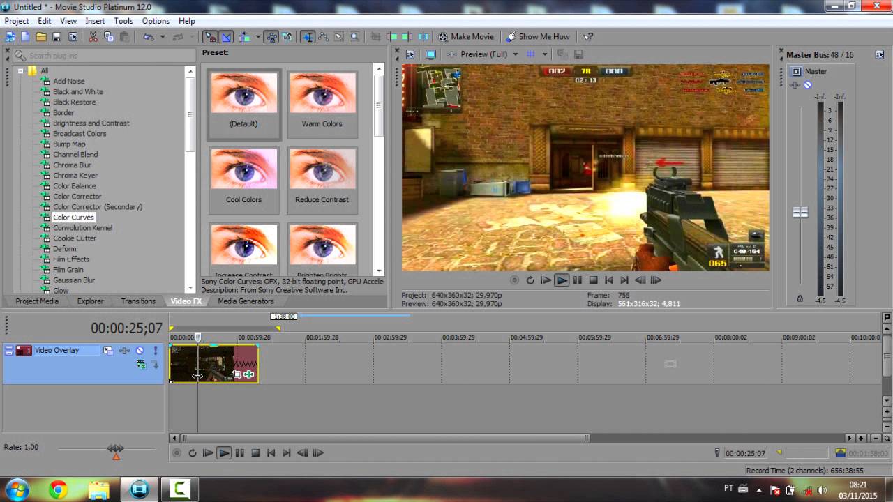The height and width of the screenshot is (502, 893).
Task: Click the playback Rate slider handle
Action: pyautogui.click(x=116, y=450)
